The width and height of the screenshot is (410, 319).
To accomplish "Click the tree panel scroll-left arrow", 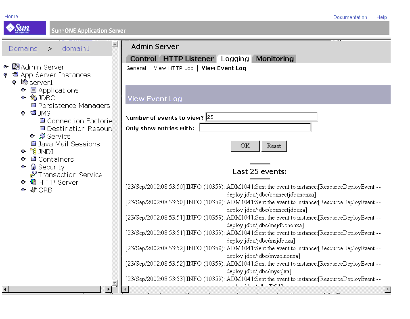I will [5, 289].
